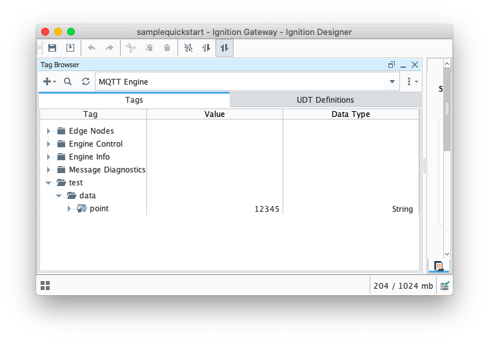Viewport: 489px width, 343px height.
Task: Refresh the Tag Browser
Action: click(x=86, y=81)
